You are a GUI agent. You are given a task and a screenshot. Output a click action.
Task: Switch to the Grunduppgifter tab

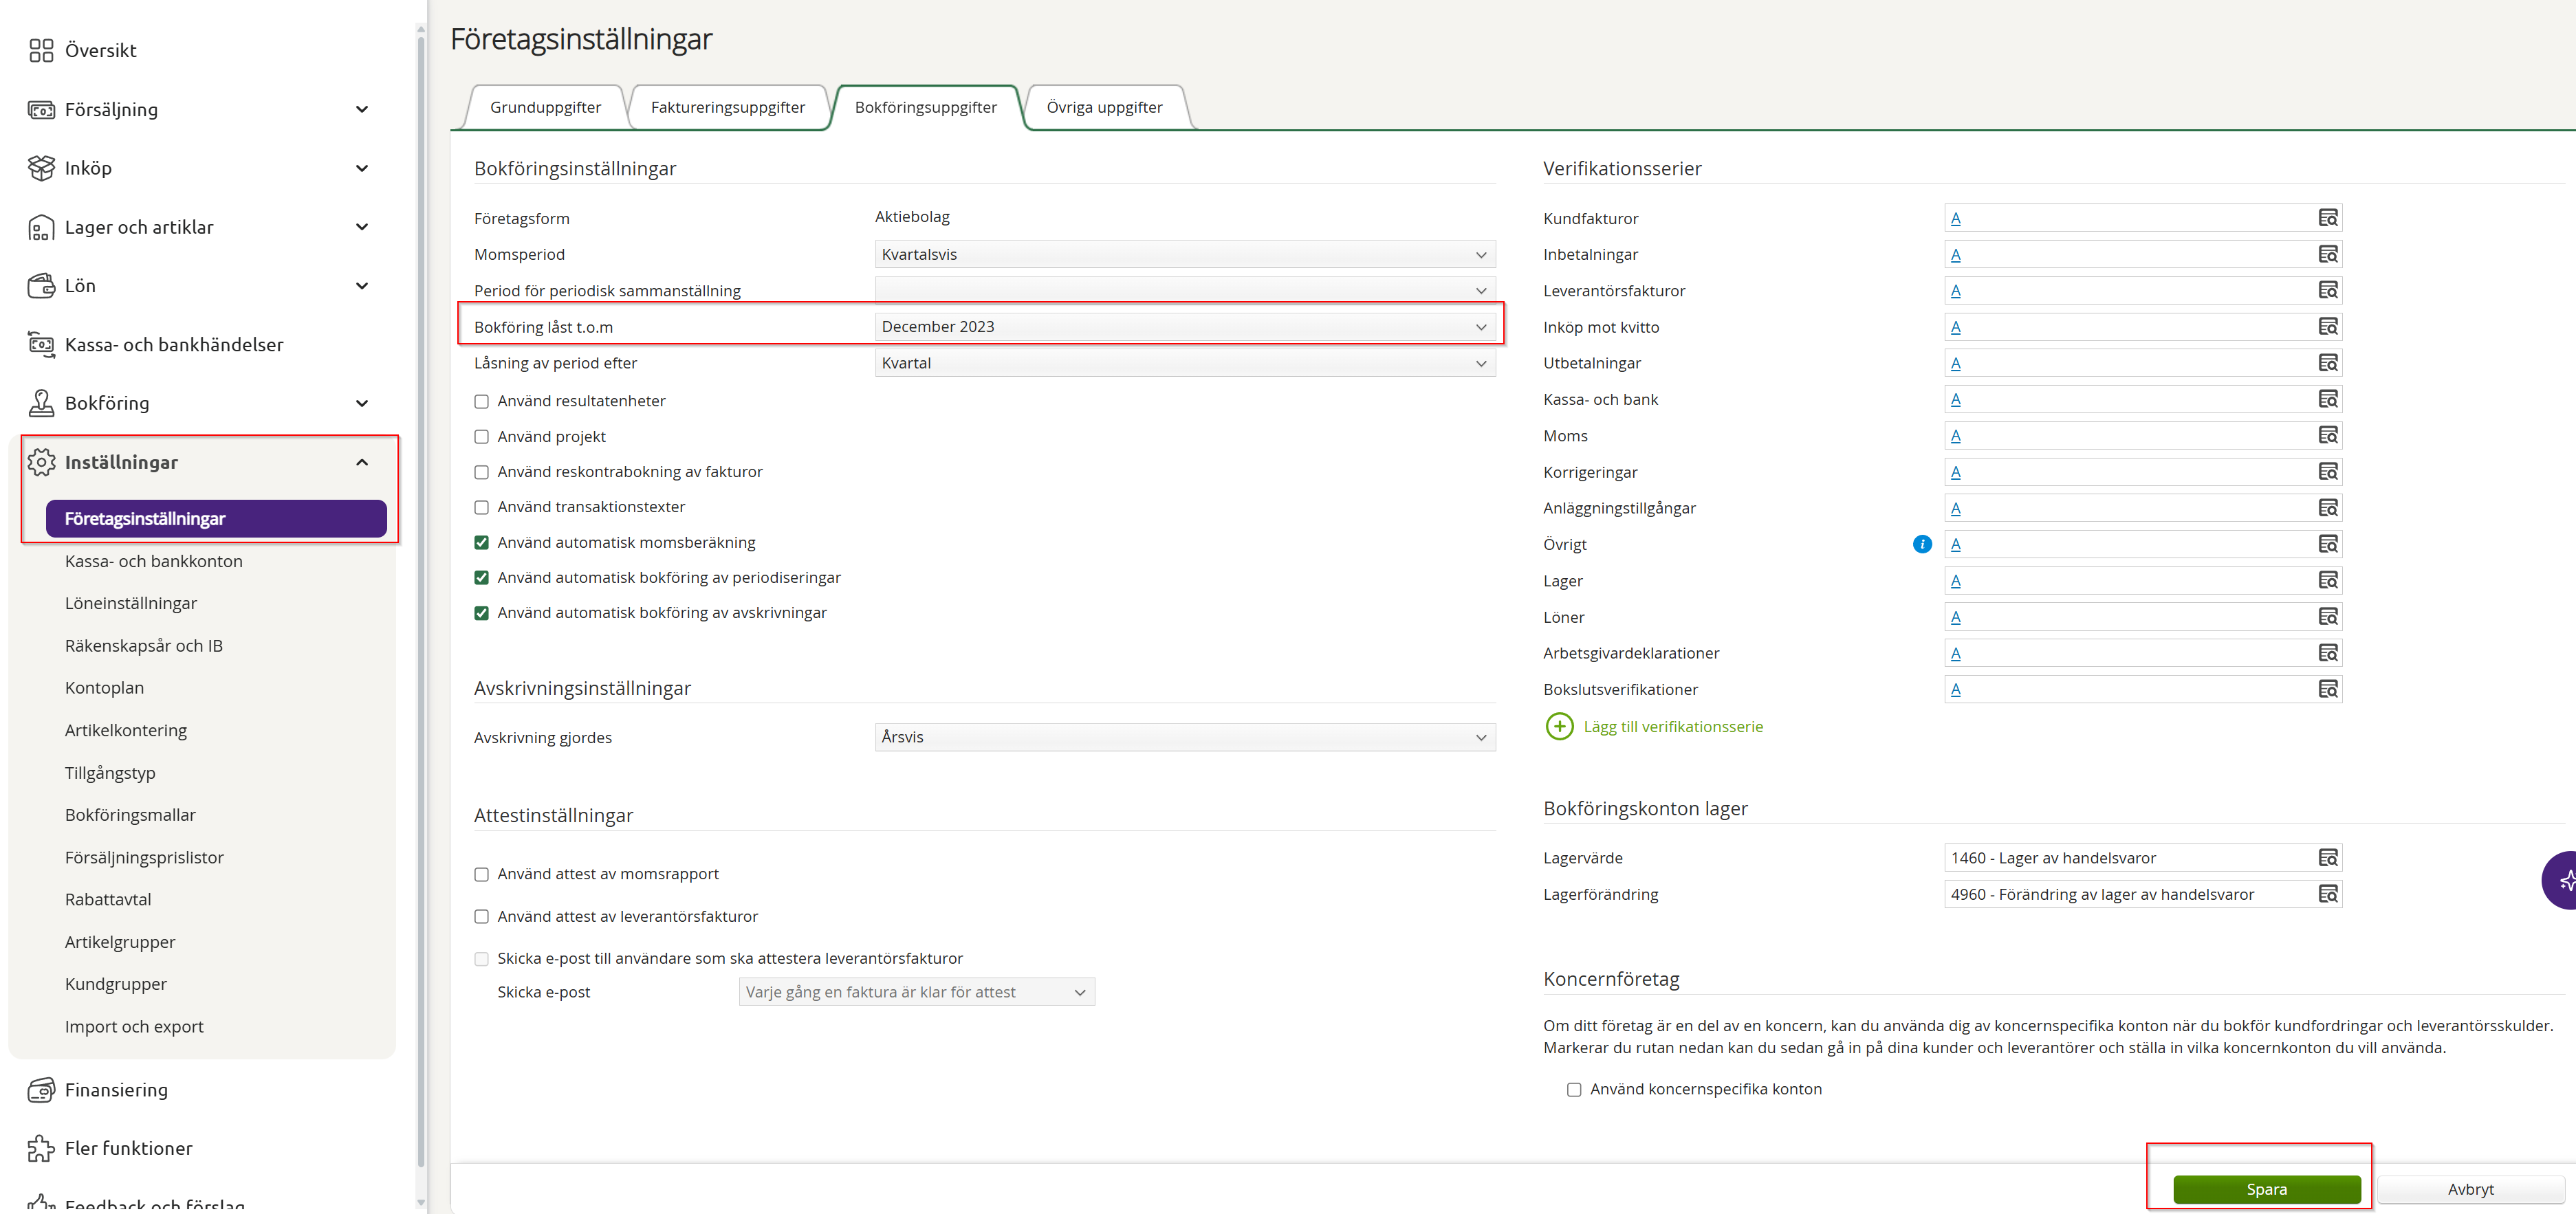point(546,107)
